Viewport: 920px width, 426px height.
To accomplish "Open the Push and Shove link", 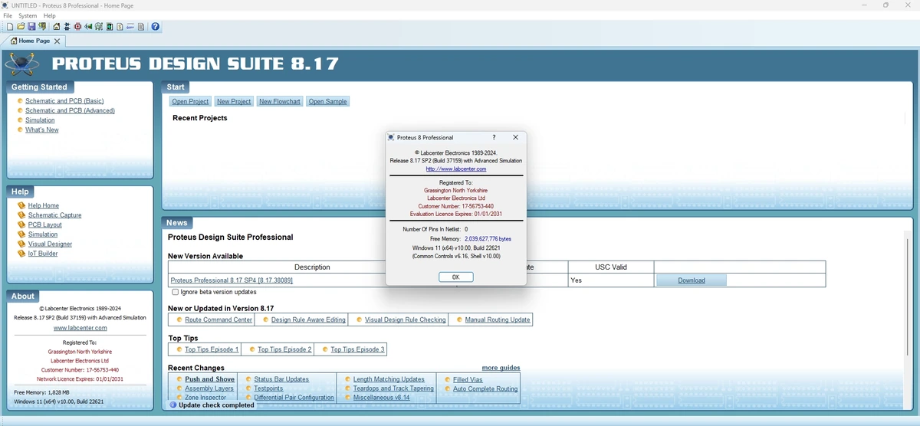I will 210,379.
